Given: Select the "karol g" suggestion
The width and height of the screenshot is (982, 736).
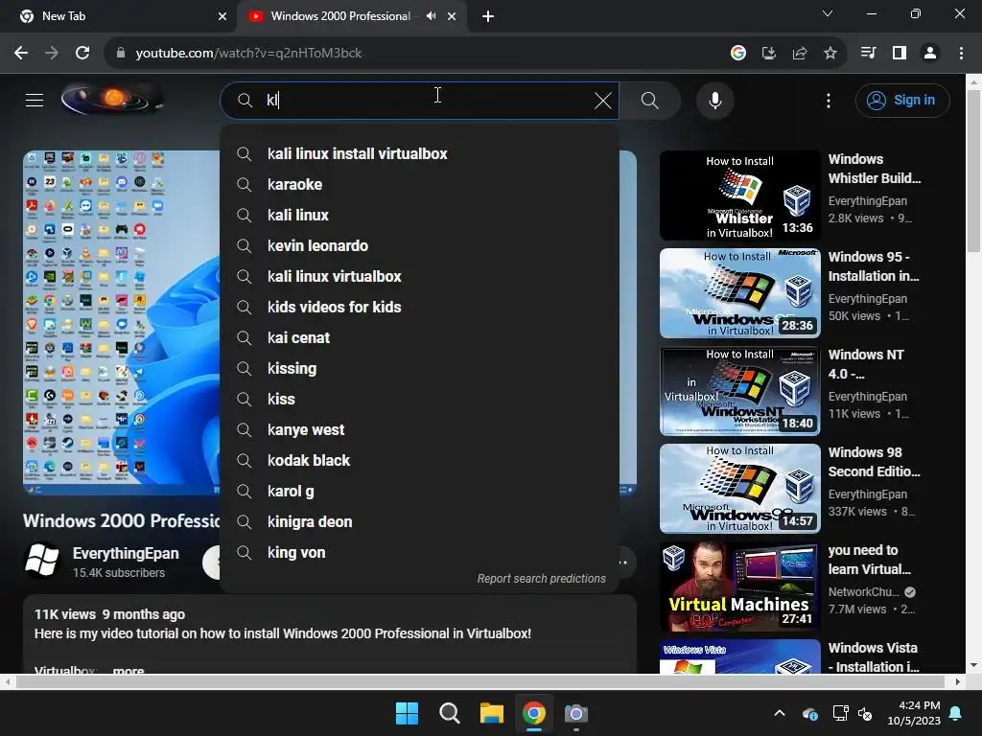Looking at the screenshot, I should point(419,492).
